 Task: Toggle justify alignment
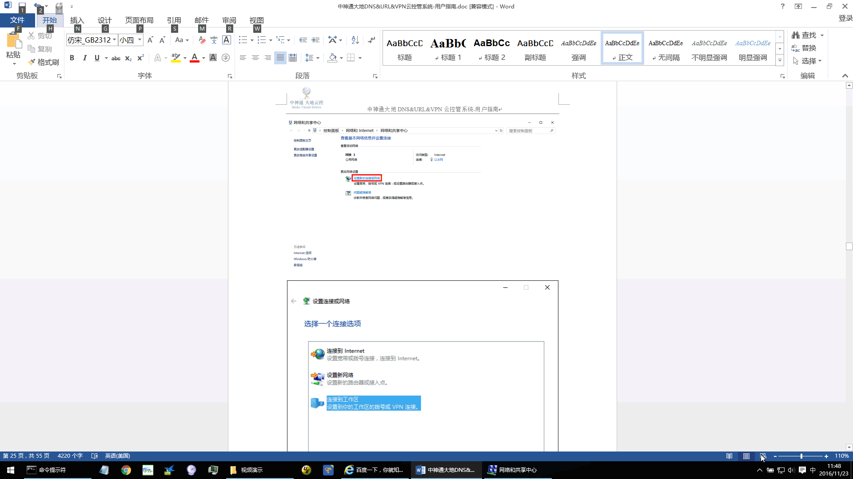tap(280, 58)
